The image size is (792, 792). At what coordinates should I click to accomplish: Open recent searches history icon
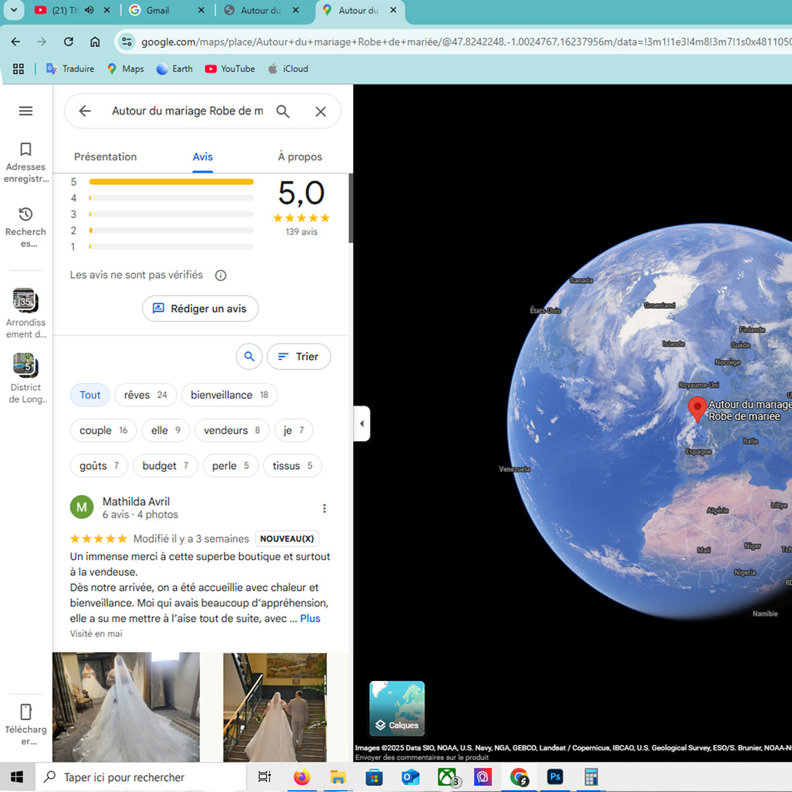click(x=26, y=214)
